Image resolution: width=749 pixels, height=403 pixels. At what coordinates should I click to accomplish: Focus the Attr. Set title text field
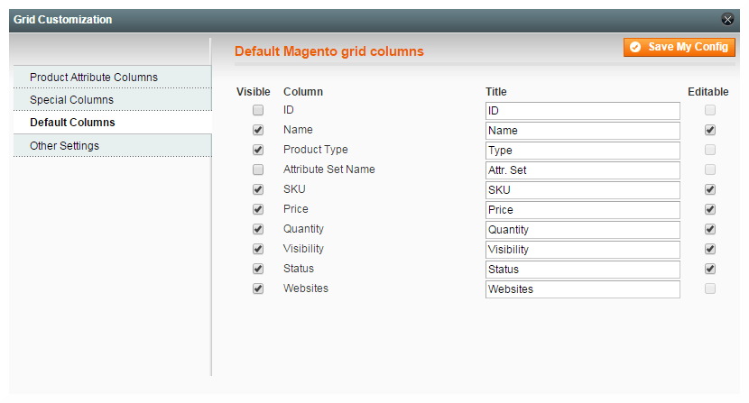pyautogui.click(x=582, y=170)
